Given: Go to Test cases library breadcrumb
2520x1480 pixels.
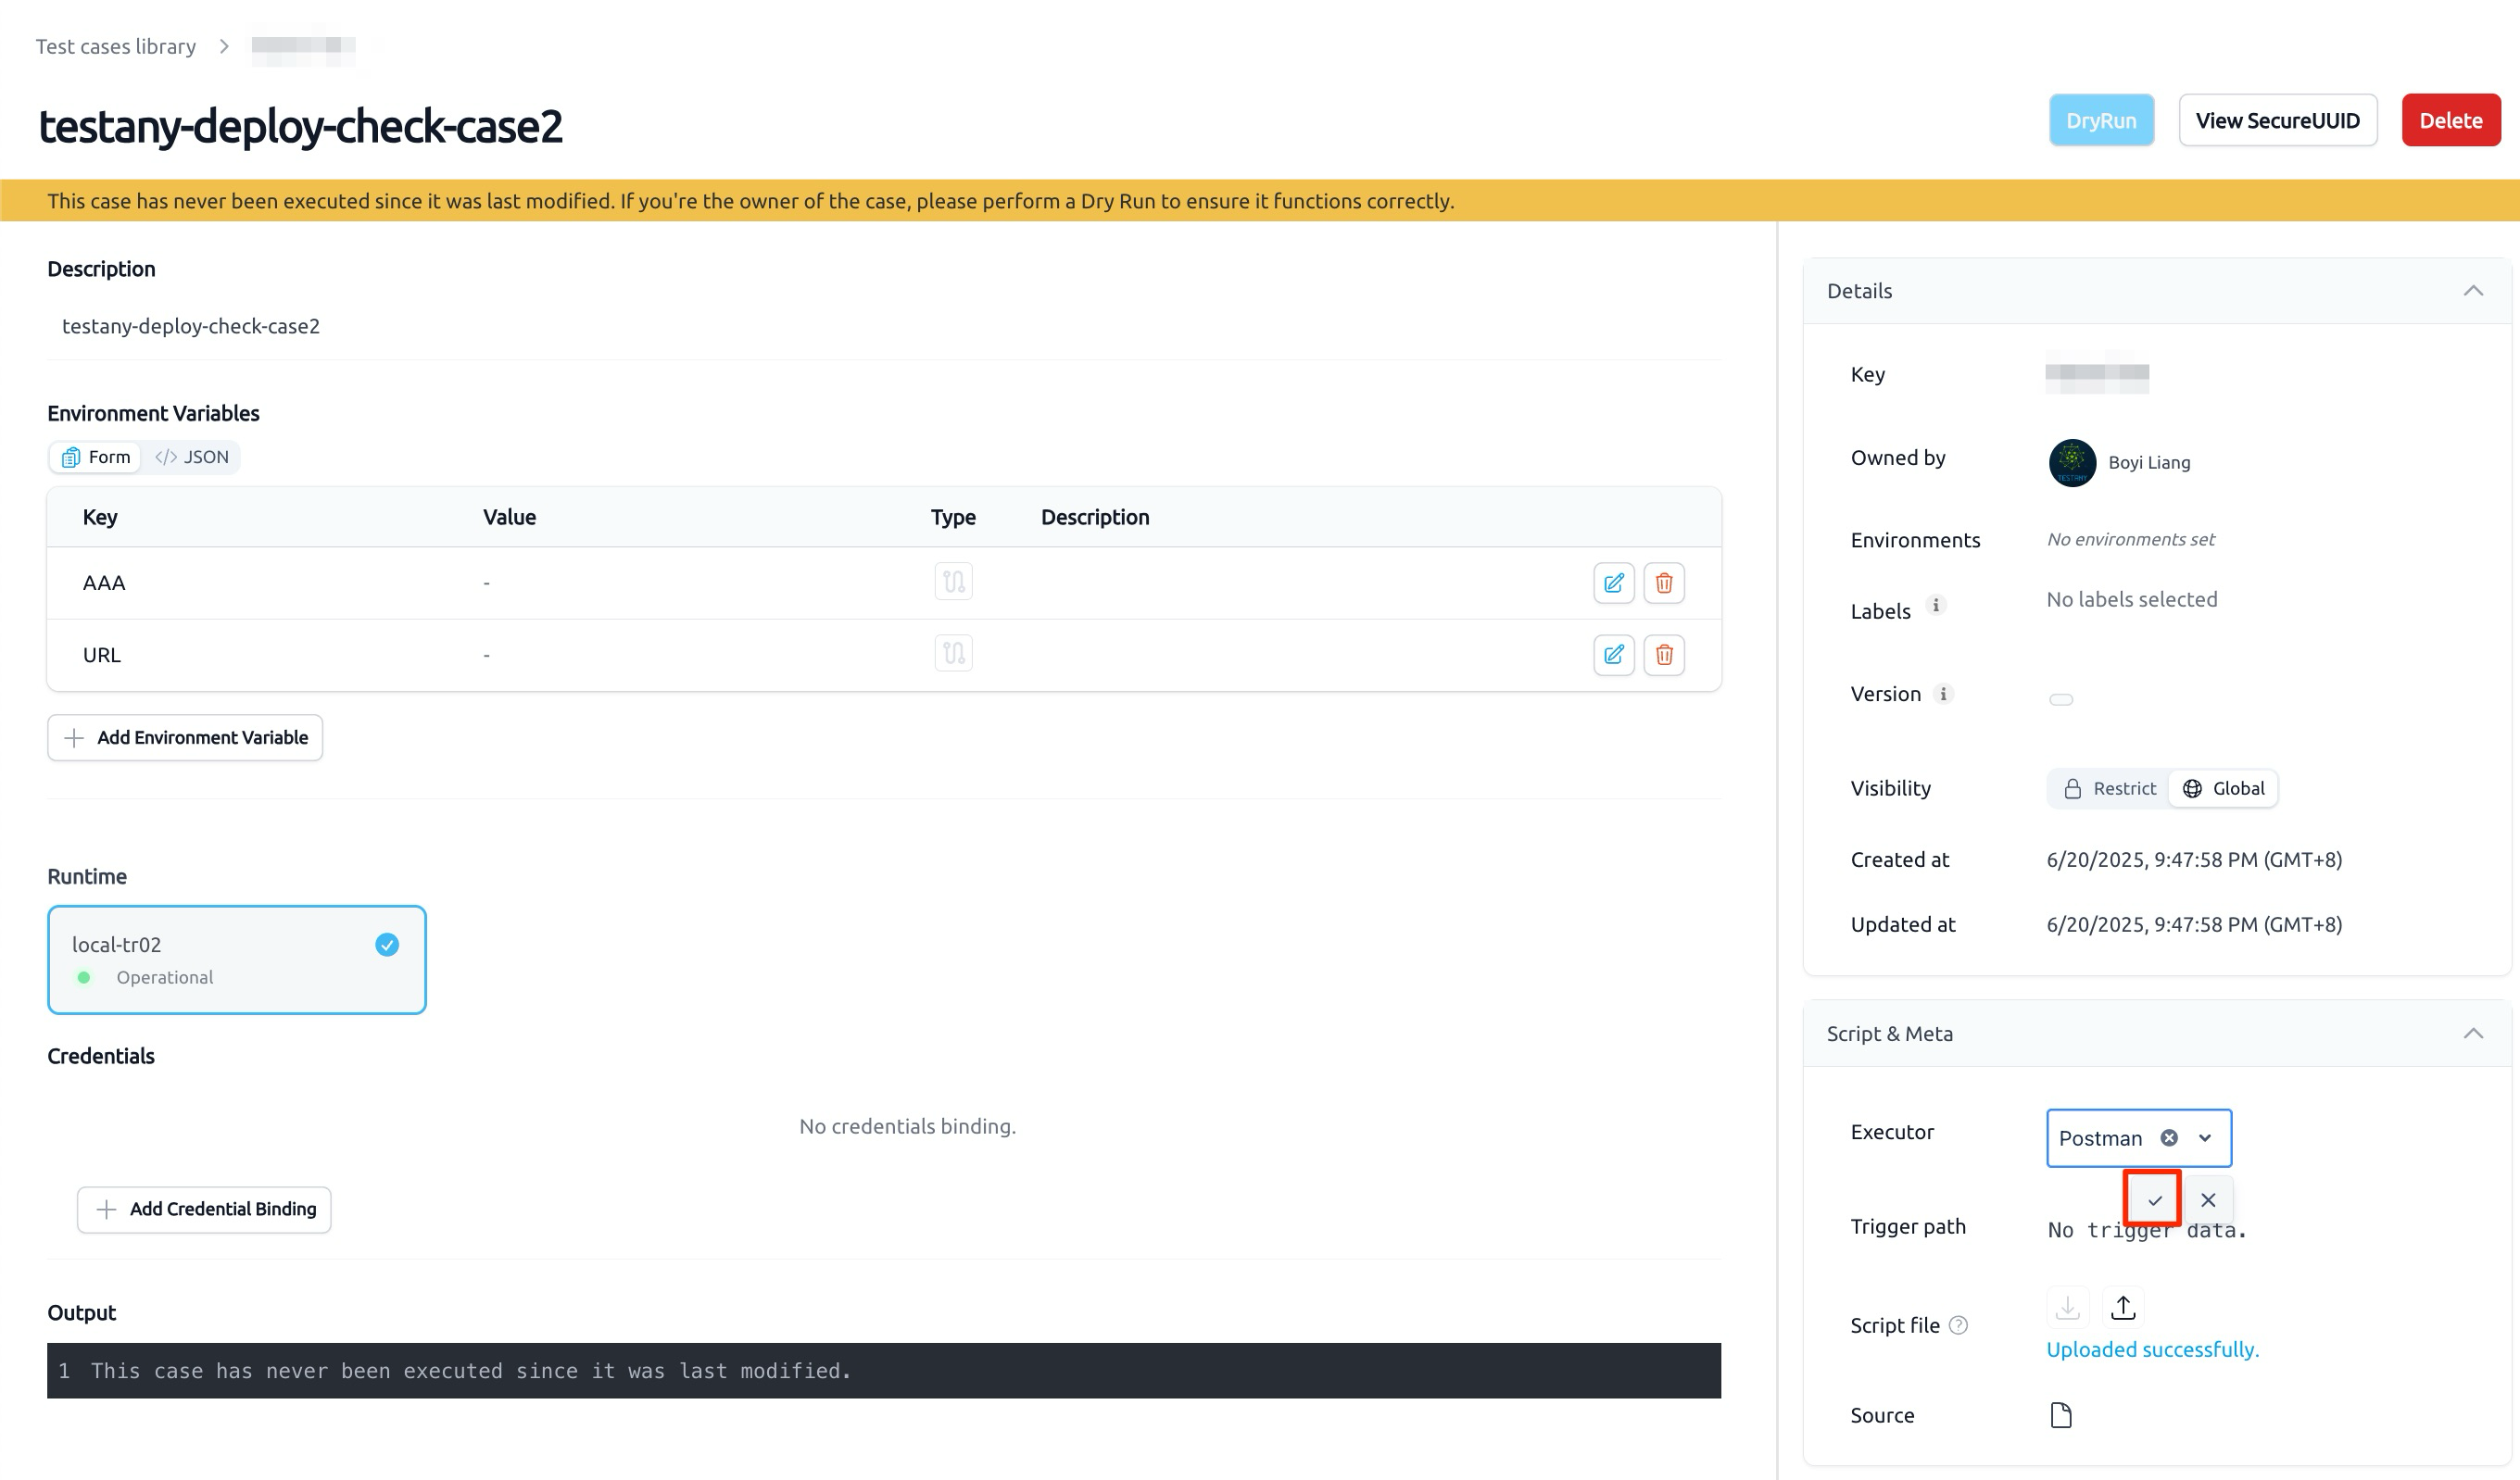Looking at the screenshot, I should (116, 46).
